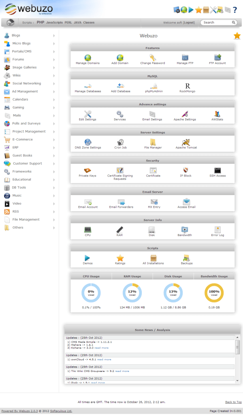243x417 pixels.
Task: Open Private Keys icon
Action: pyautogui.click(x=87, y=170)
